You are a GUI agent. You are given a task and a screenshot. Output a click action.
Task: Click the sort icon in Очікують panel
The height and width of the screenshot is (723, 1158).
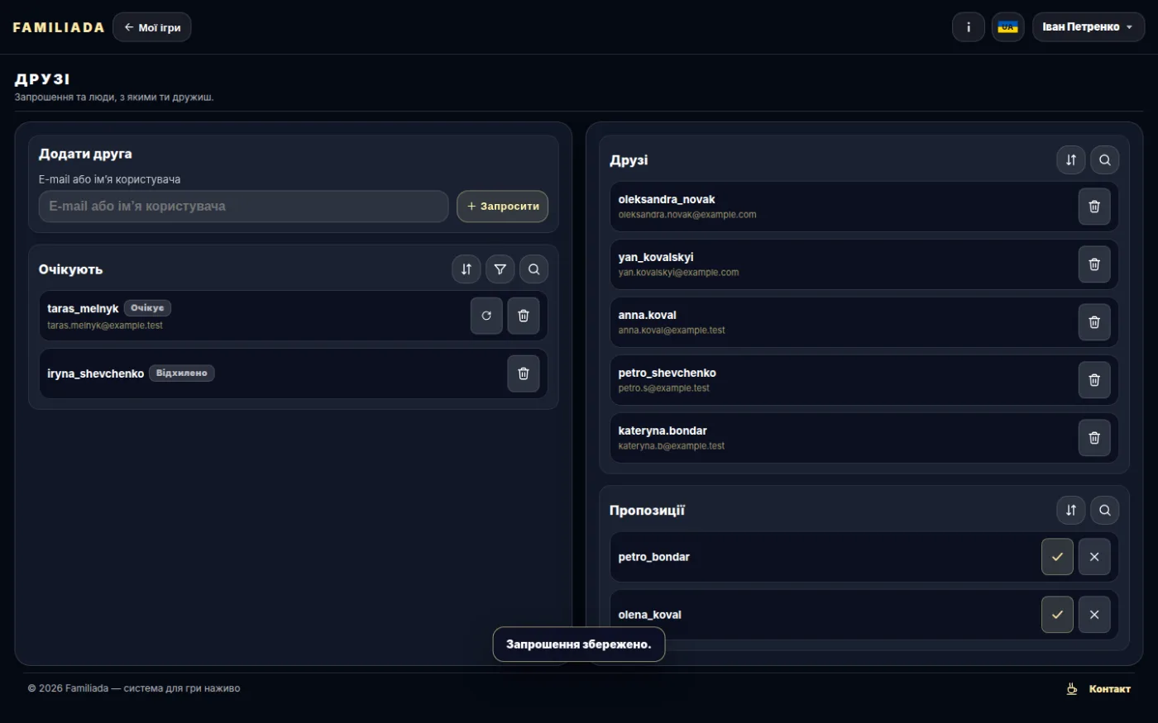pos(467,269)
